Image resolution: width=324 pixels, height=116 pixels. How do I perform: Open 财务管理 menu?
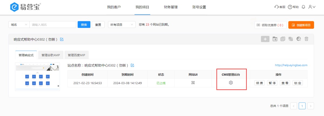(171, 7)
